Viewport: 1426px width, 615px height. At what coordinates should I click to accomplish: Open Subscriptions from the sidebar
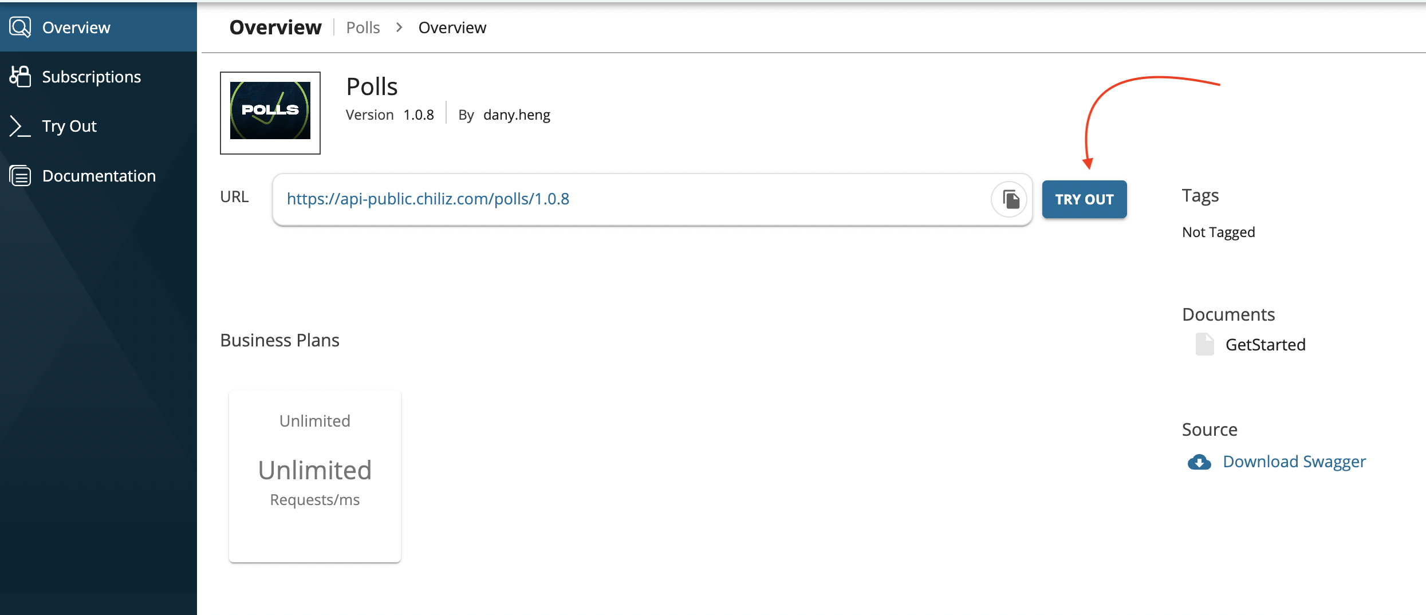point(92,77)
